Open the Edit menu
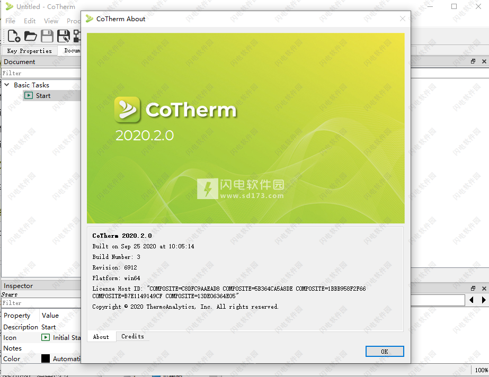This screenshot has height=377, width=489. [x=30, y=21]
